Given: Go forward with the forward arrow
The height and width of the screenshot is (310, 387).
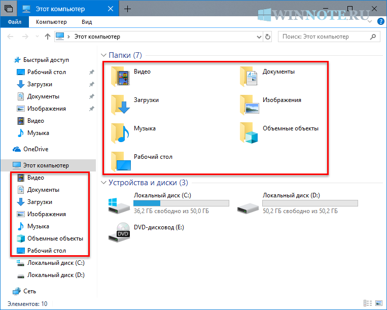Looking at the screenshot, I should click(x=25, y=37).
